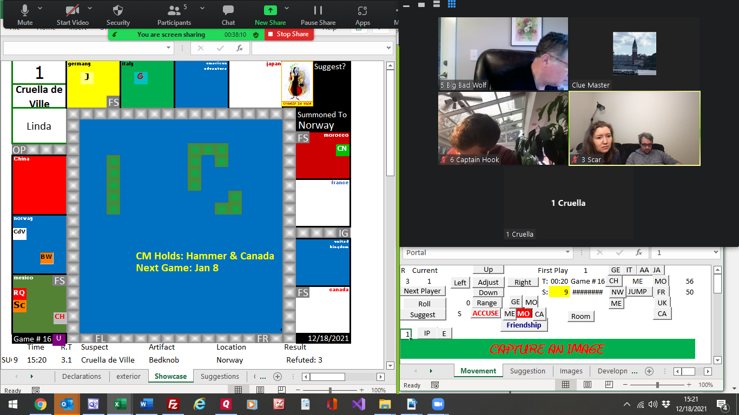This screenshot has width=739, height=415.
Task: Open the Participants panel in Zoom
Action: [174, 15]
